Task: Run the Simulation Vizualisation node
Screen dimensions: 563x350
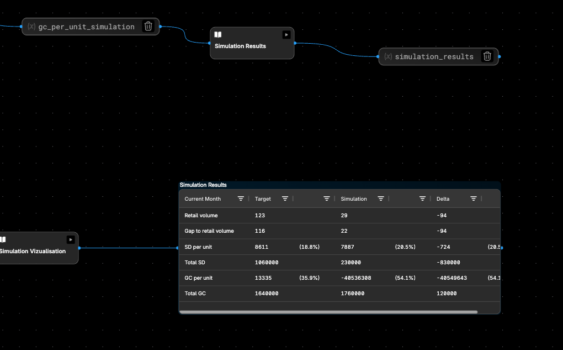Action: point(71,239)
